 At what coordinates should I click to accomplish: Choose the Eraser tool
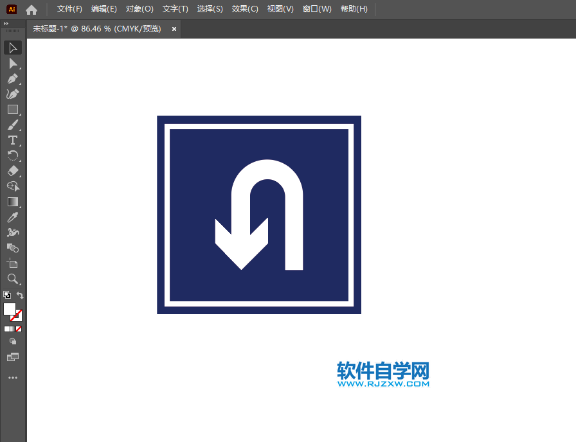13,171
